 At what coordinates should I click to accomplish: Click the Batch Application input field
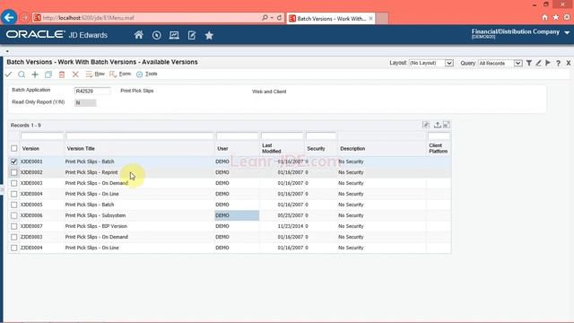point(92,91)
